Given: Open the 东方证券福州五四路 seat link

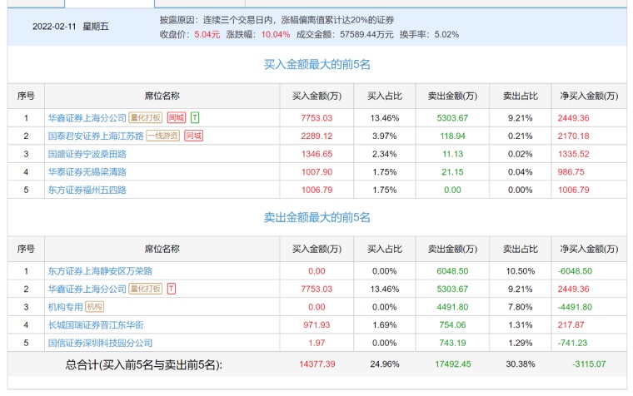Looking at the screenshot, I should pyautogui.click(x=87, y=190).
